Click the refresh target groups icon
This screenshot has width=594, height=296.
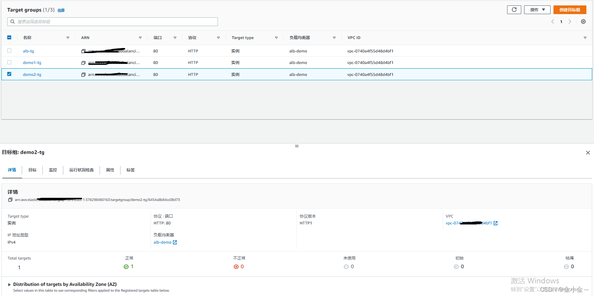[x=514, y=10]
